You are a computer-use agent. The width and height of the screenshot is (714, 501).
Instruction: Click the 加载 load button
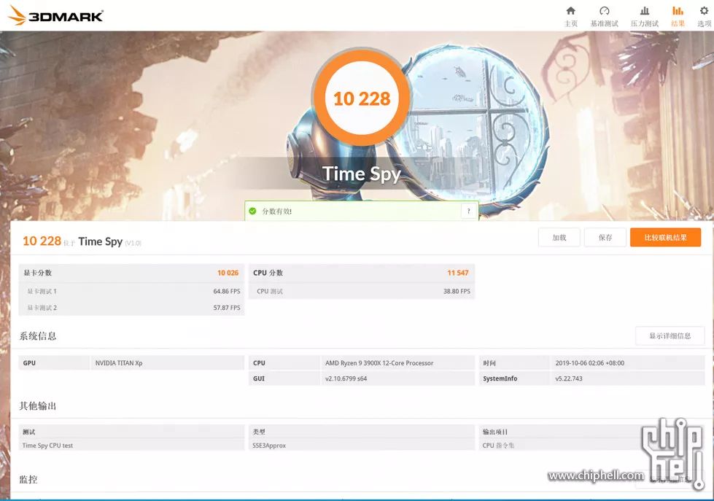[x=559, y=237]
